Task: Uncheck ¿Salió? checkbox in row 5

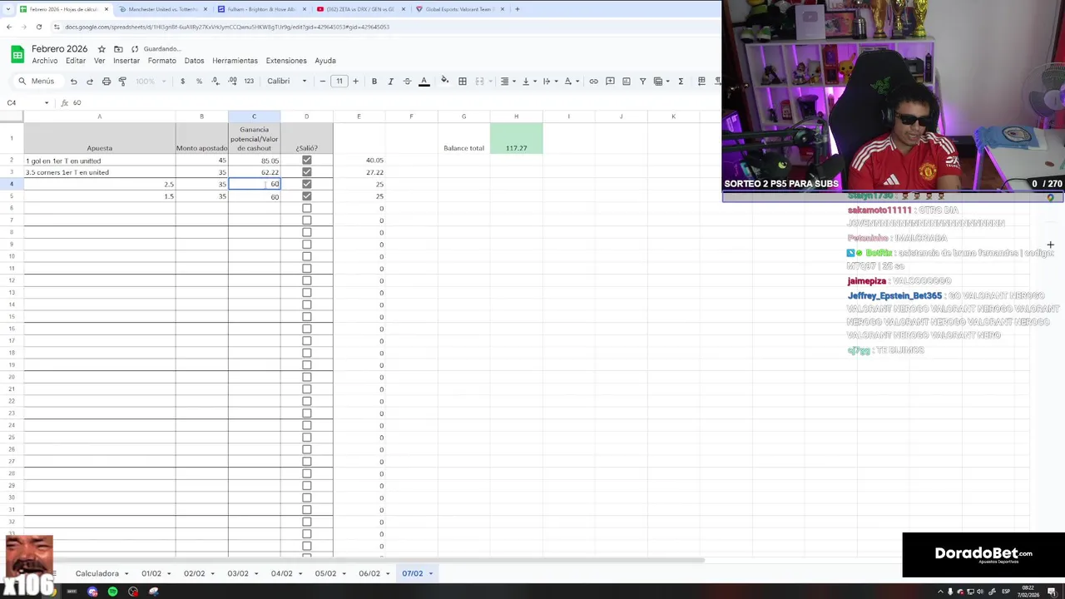Action: click(x=306, y=196)
